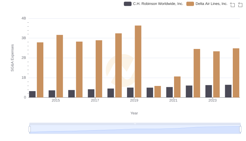Click the Delta Air Lines 2014 bar

[x=40, y=70]
